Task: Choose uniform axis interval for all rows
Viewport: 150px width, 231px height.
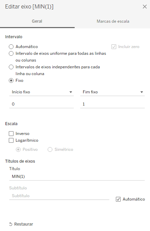Action: (11, 53)
